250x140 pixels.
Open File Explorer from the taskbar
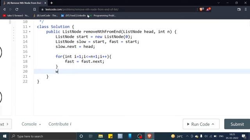click(x=101, y=136)
